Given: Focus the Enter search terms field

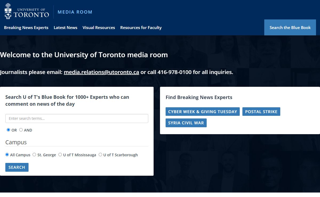Looking at the screenshot, I should click(77, 118).
